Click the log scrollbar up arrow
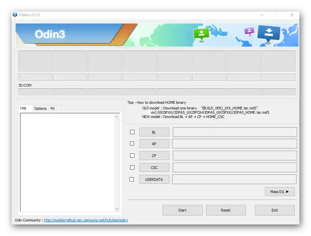The width and height of the screenshot is (311, 236). point(117,117)
